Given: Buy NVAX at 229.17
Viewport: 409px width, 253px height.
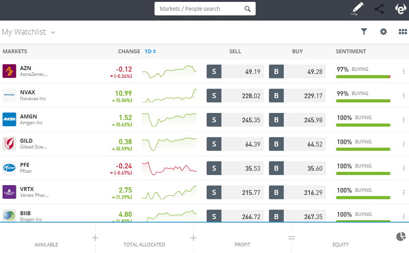Looking at the screenshot, I should (297, 96).
